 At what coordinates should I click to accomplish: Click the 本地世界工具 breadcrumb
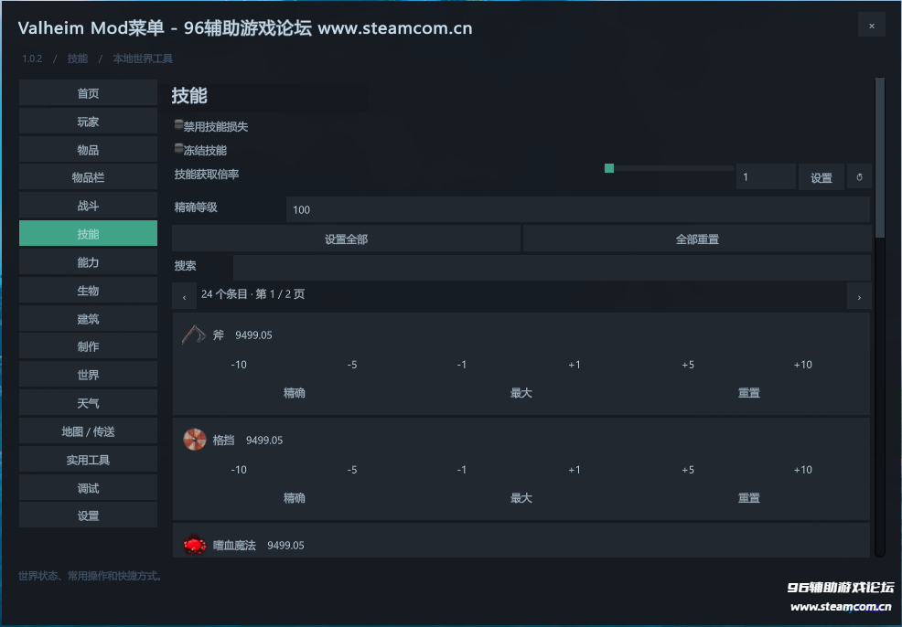click(x=143, y=58)
